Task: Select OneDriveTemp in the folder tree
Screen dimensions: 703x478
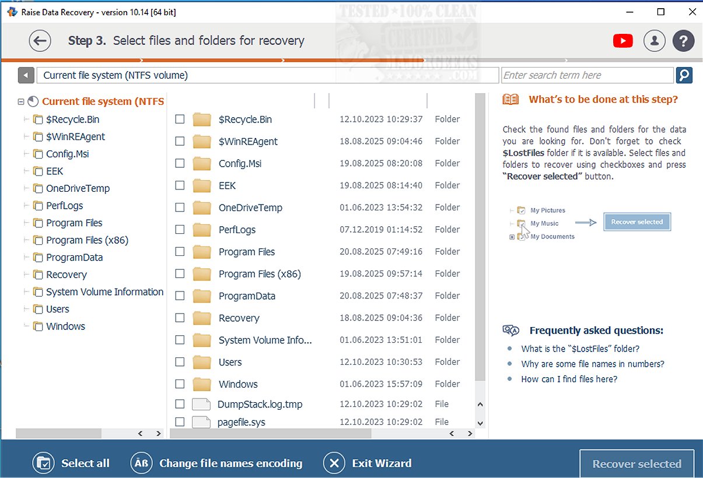Action: (78, 188)
